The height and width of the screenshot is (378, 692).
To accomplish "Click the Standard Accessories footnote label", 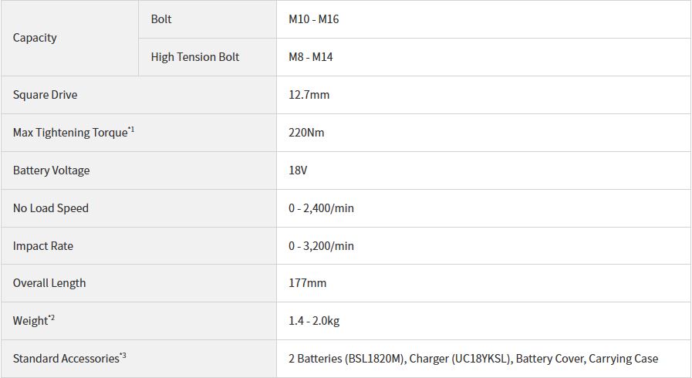I will coord(69,358).
